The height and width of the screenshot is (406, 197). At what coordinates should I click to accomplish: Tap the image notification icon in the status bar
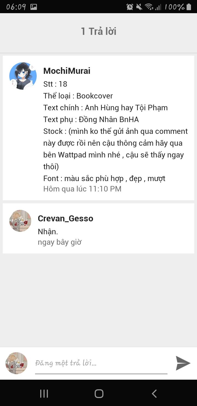tap(34, 7)
